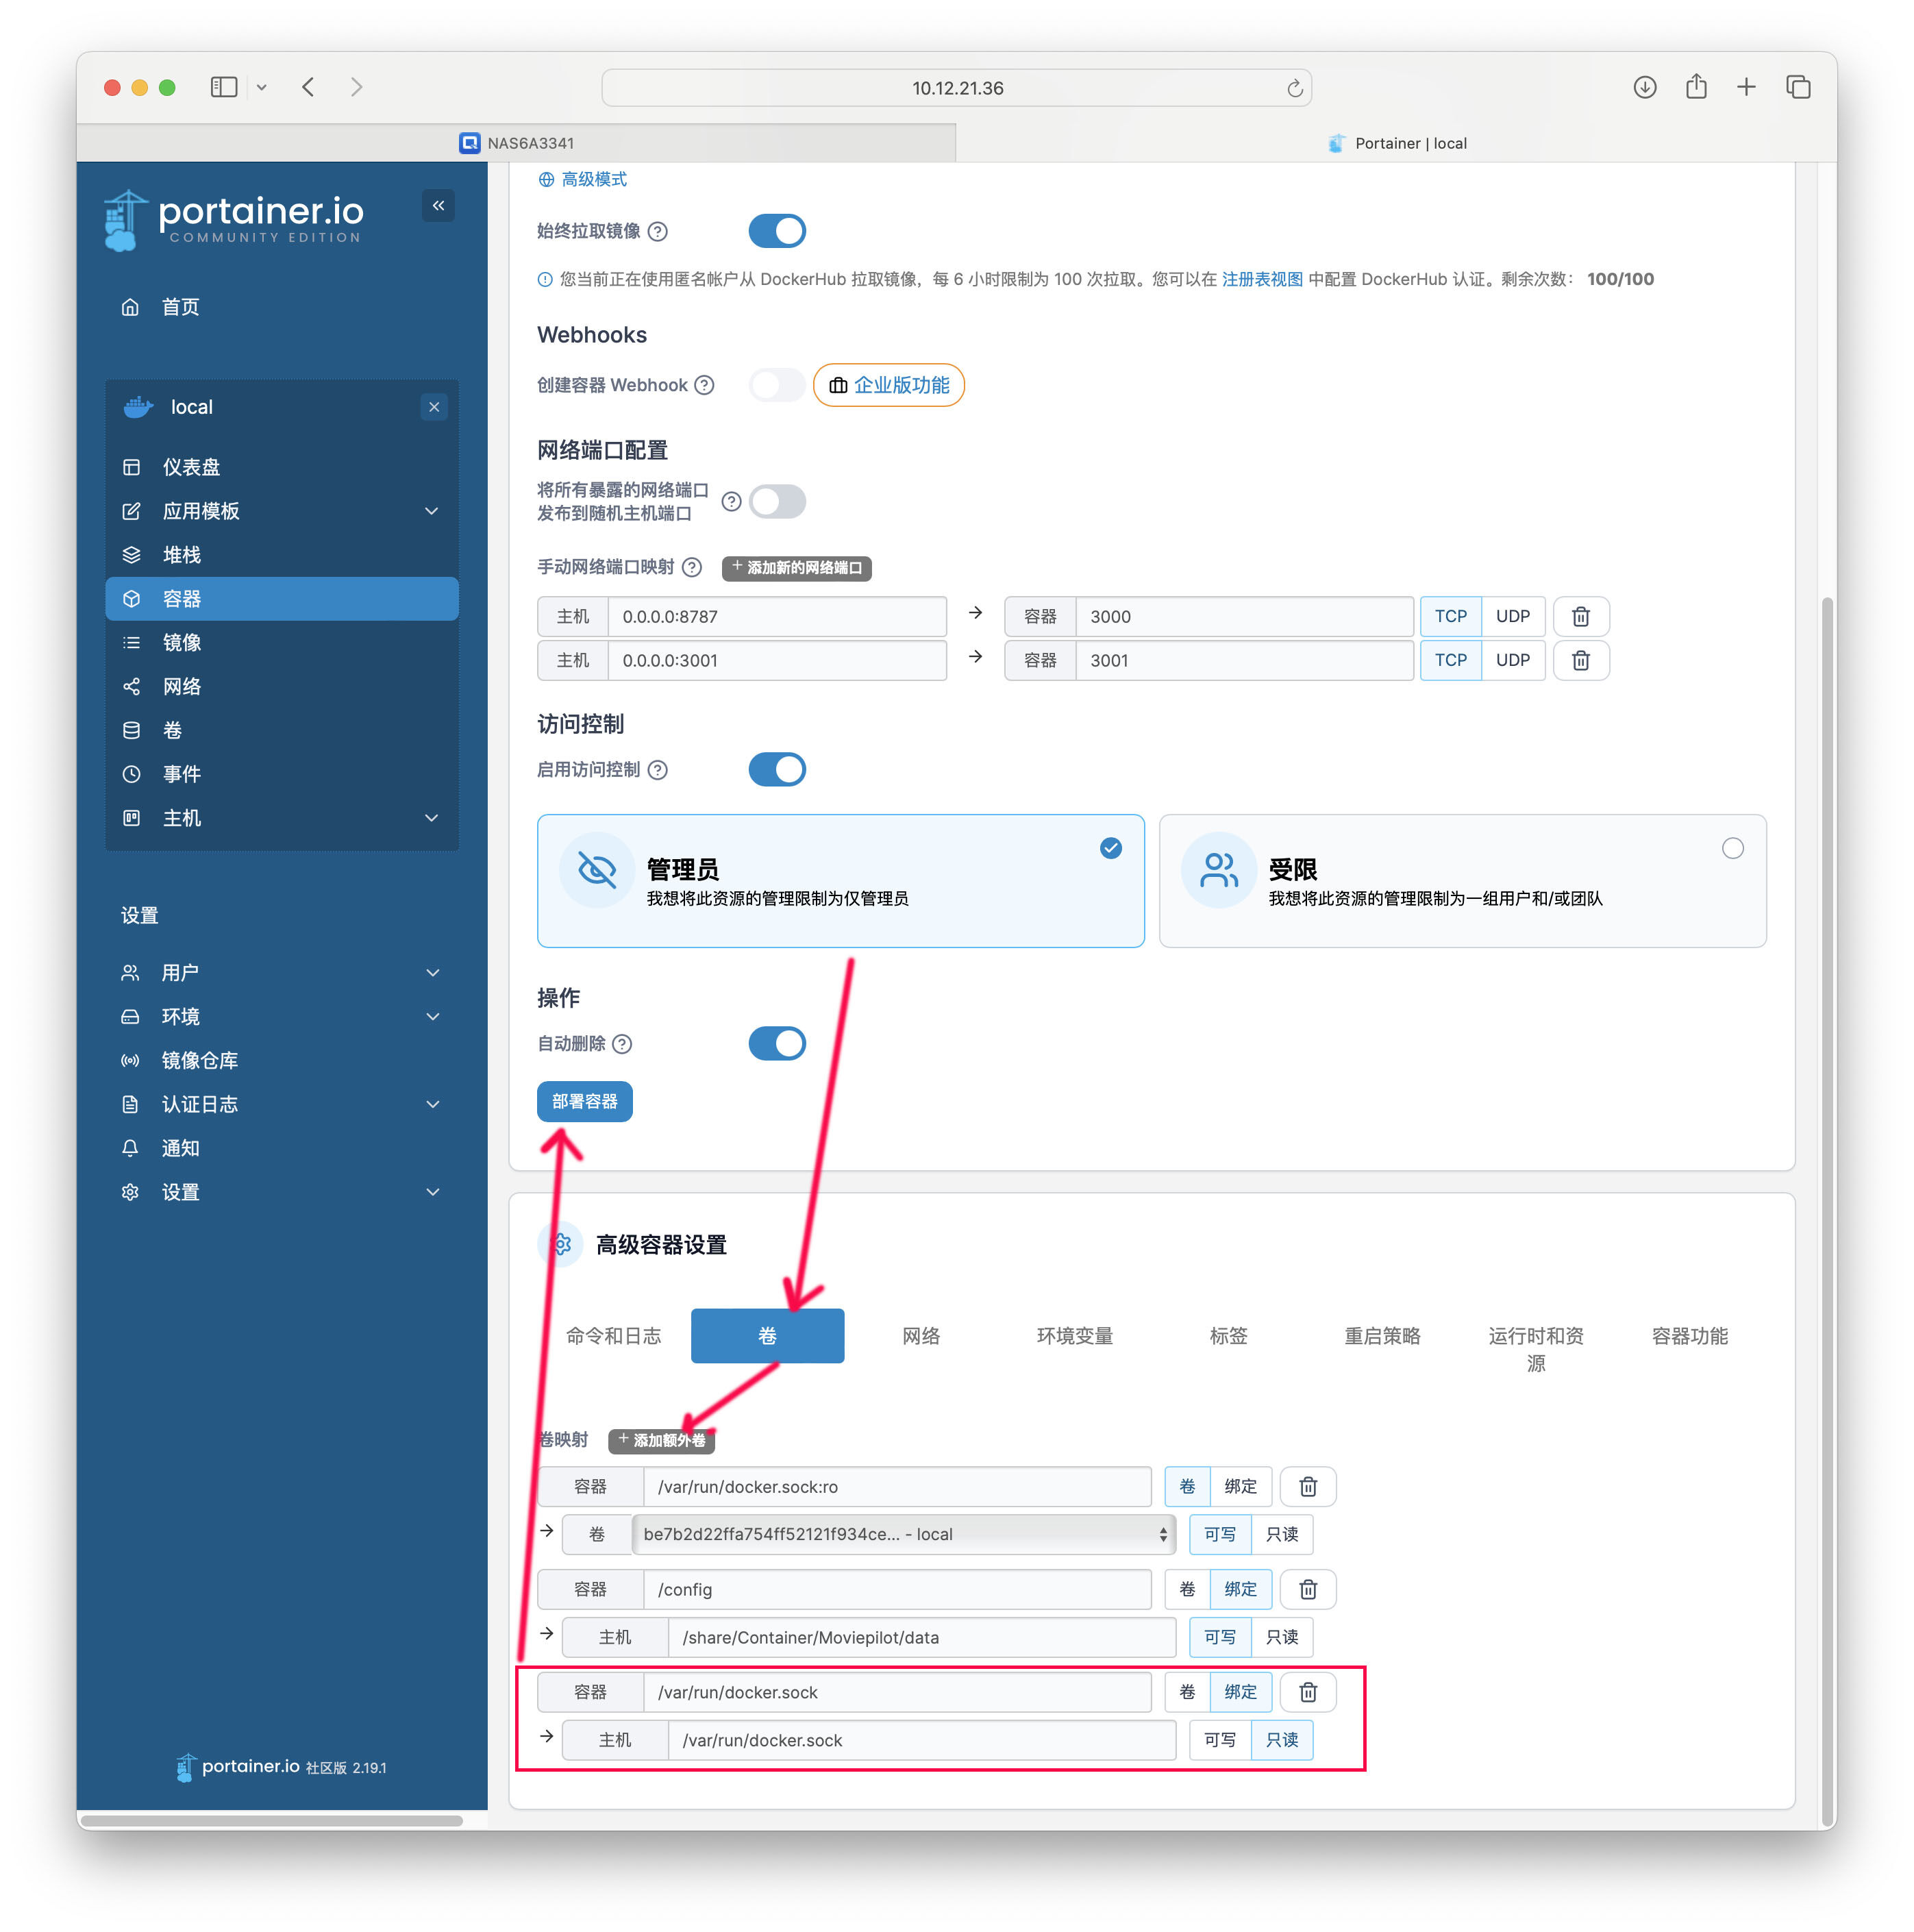This screenshot has height=1932, width=1914.
Task: Set /share/Container/Moviepilot/data mapping to 只读
Action: coord(1282,1638)
